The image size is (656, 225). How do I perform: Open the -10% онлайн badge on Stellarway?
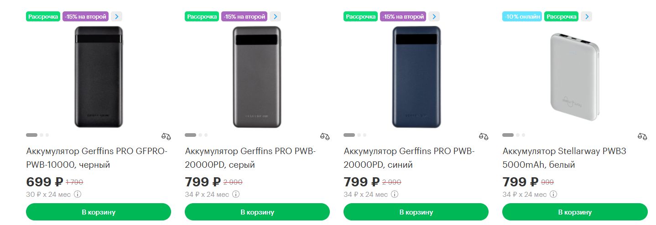[522, 17]
